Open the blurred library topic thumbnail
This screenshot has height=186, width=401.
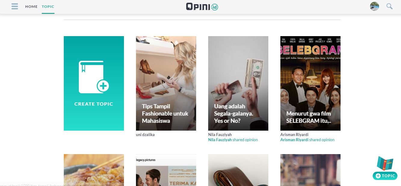coord(310,170)
